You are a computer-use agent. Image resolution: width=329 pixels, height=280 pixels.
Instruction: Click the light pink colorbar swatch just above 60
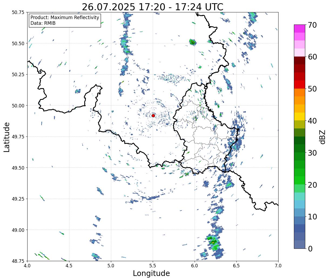pos(300,52)
